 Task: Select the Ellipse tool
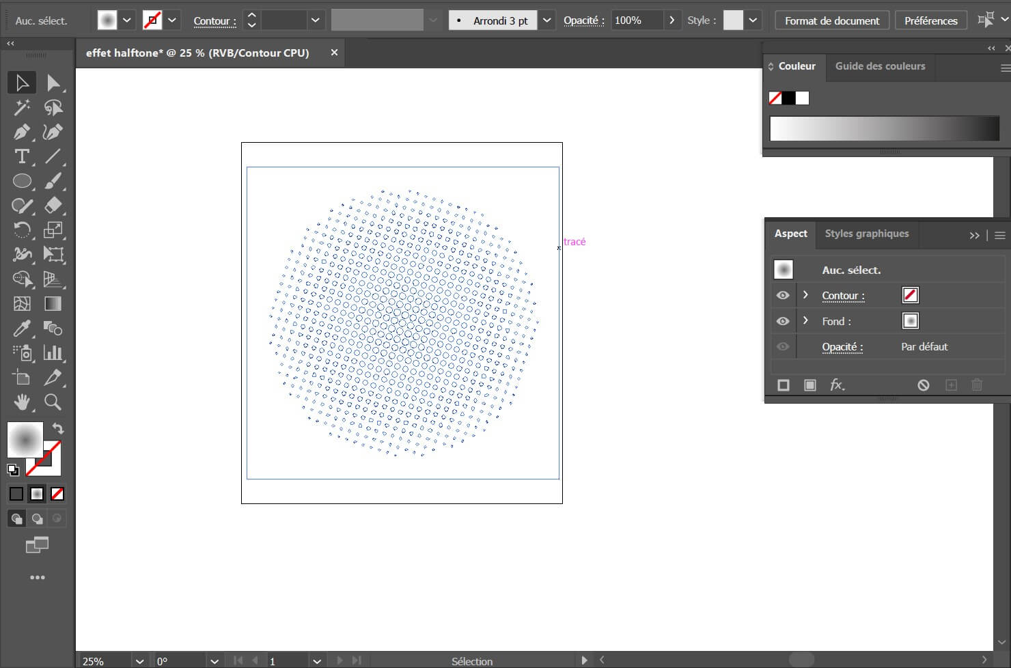pos(22,181)
